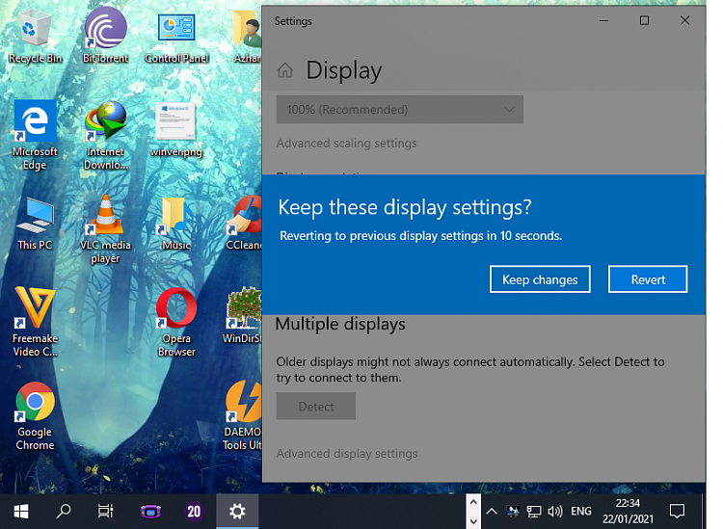Select Internet Download Manager icon

106,135
